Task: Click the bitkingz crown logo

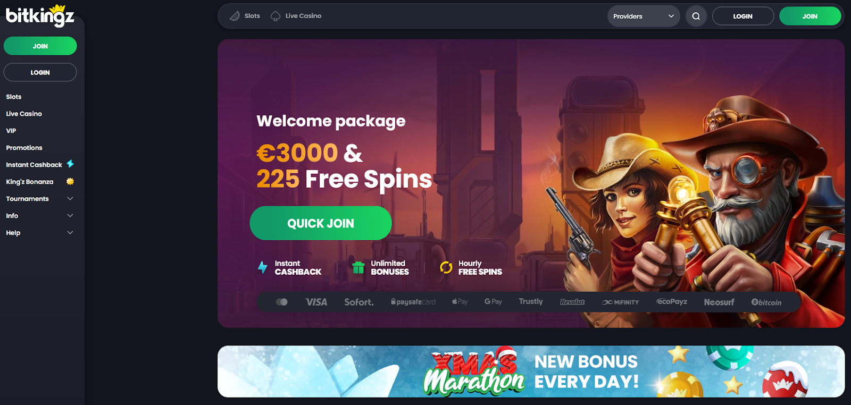Action: (x=40, y=15)
